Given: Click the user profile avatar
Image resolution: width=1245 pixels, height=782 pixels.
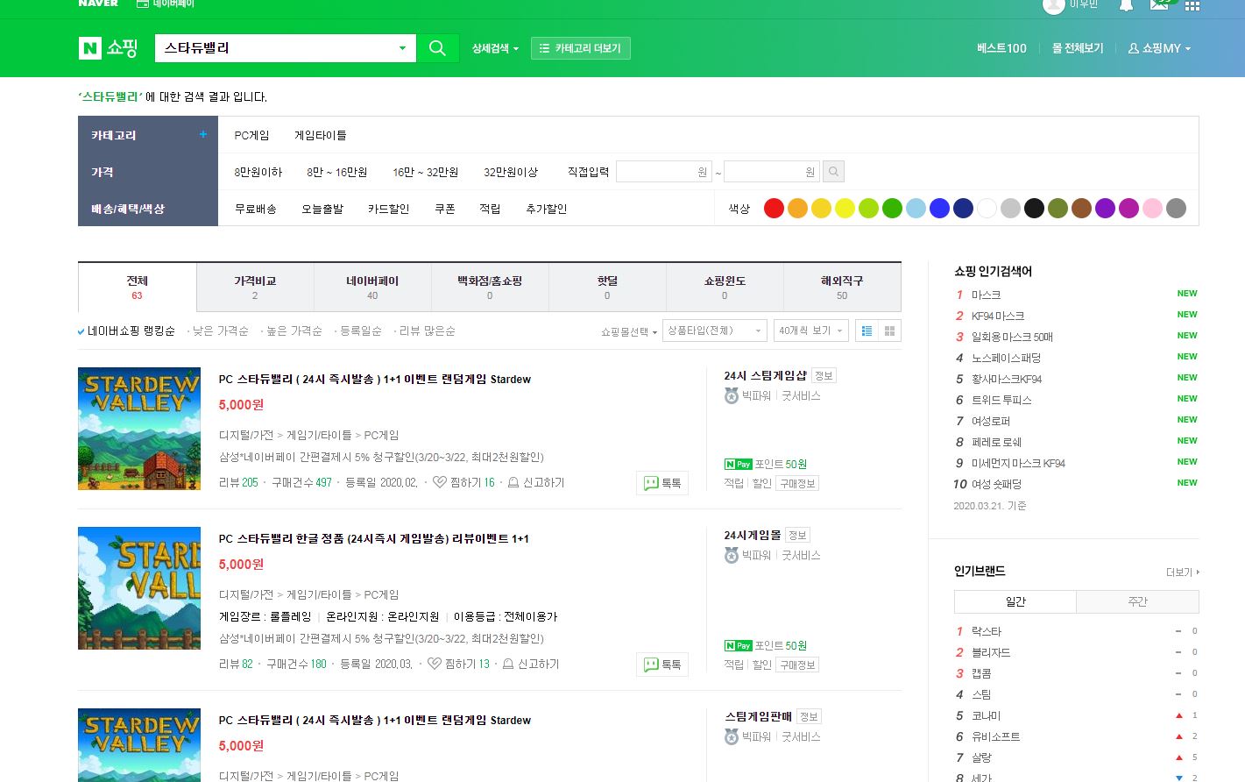Looking at the screenshot, I should pos(1053,4).
